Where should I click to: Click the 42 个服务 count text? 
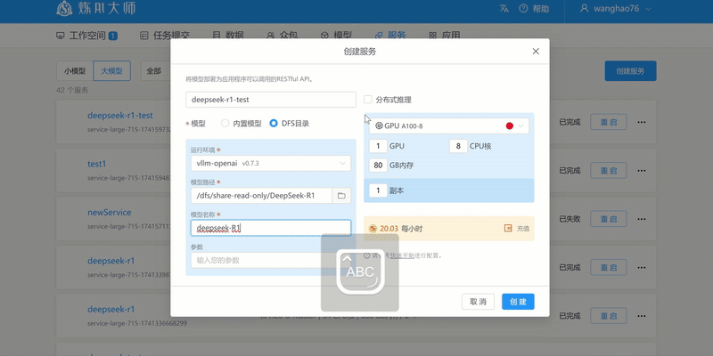coord(72,90)
